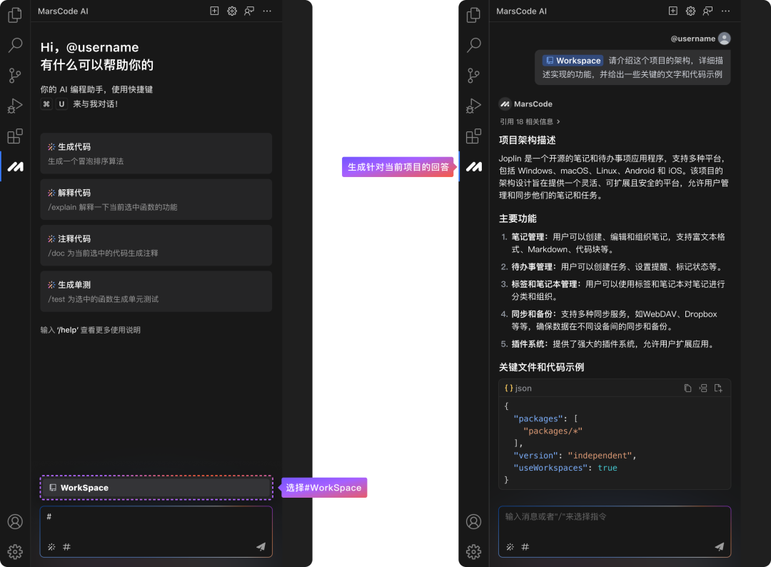Image resolution: width=771 pixels, height=567 pixels.
Task: Click sparkle command icon in left input
Action: click(51, 547)
